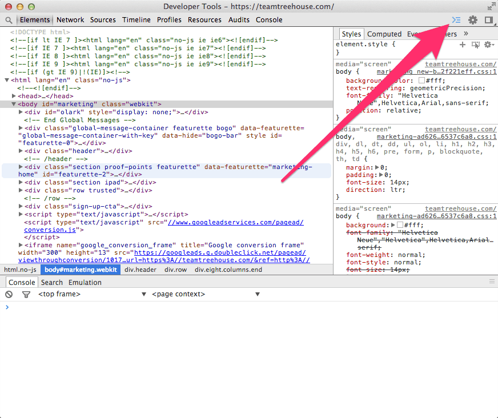Toggle element state icon in Styles pane
This screenshot has width=498, height=418.
pyautogui.click(x=475, y=44)
